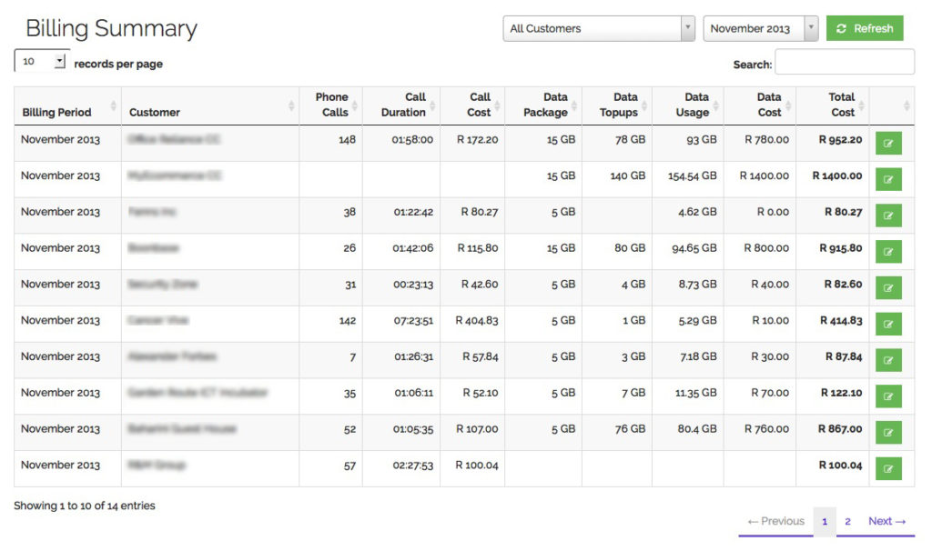
Task: Open the records per page dropdown
Action: click(42, 62)
